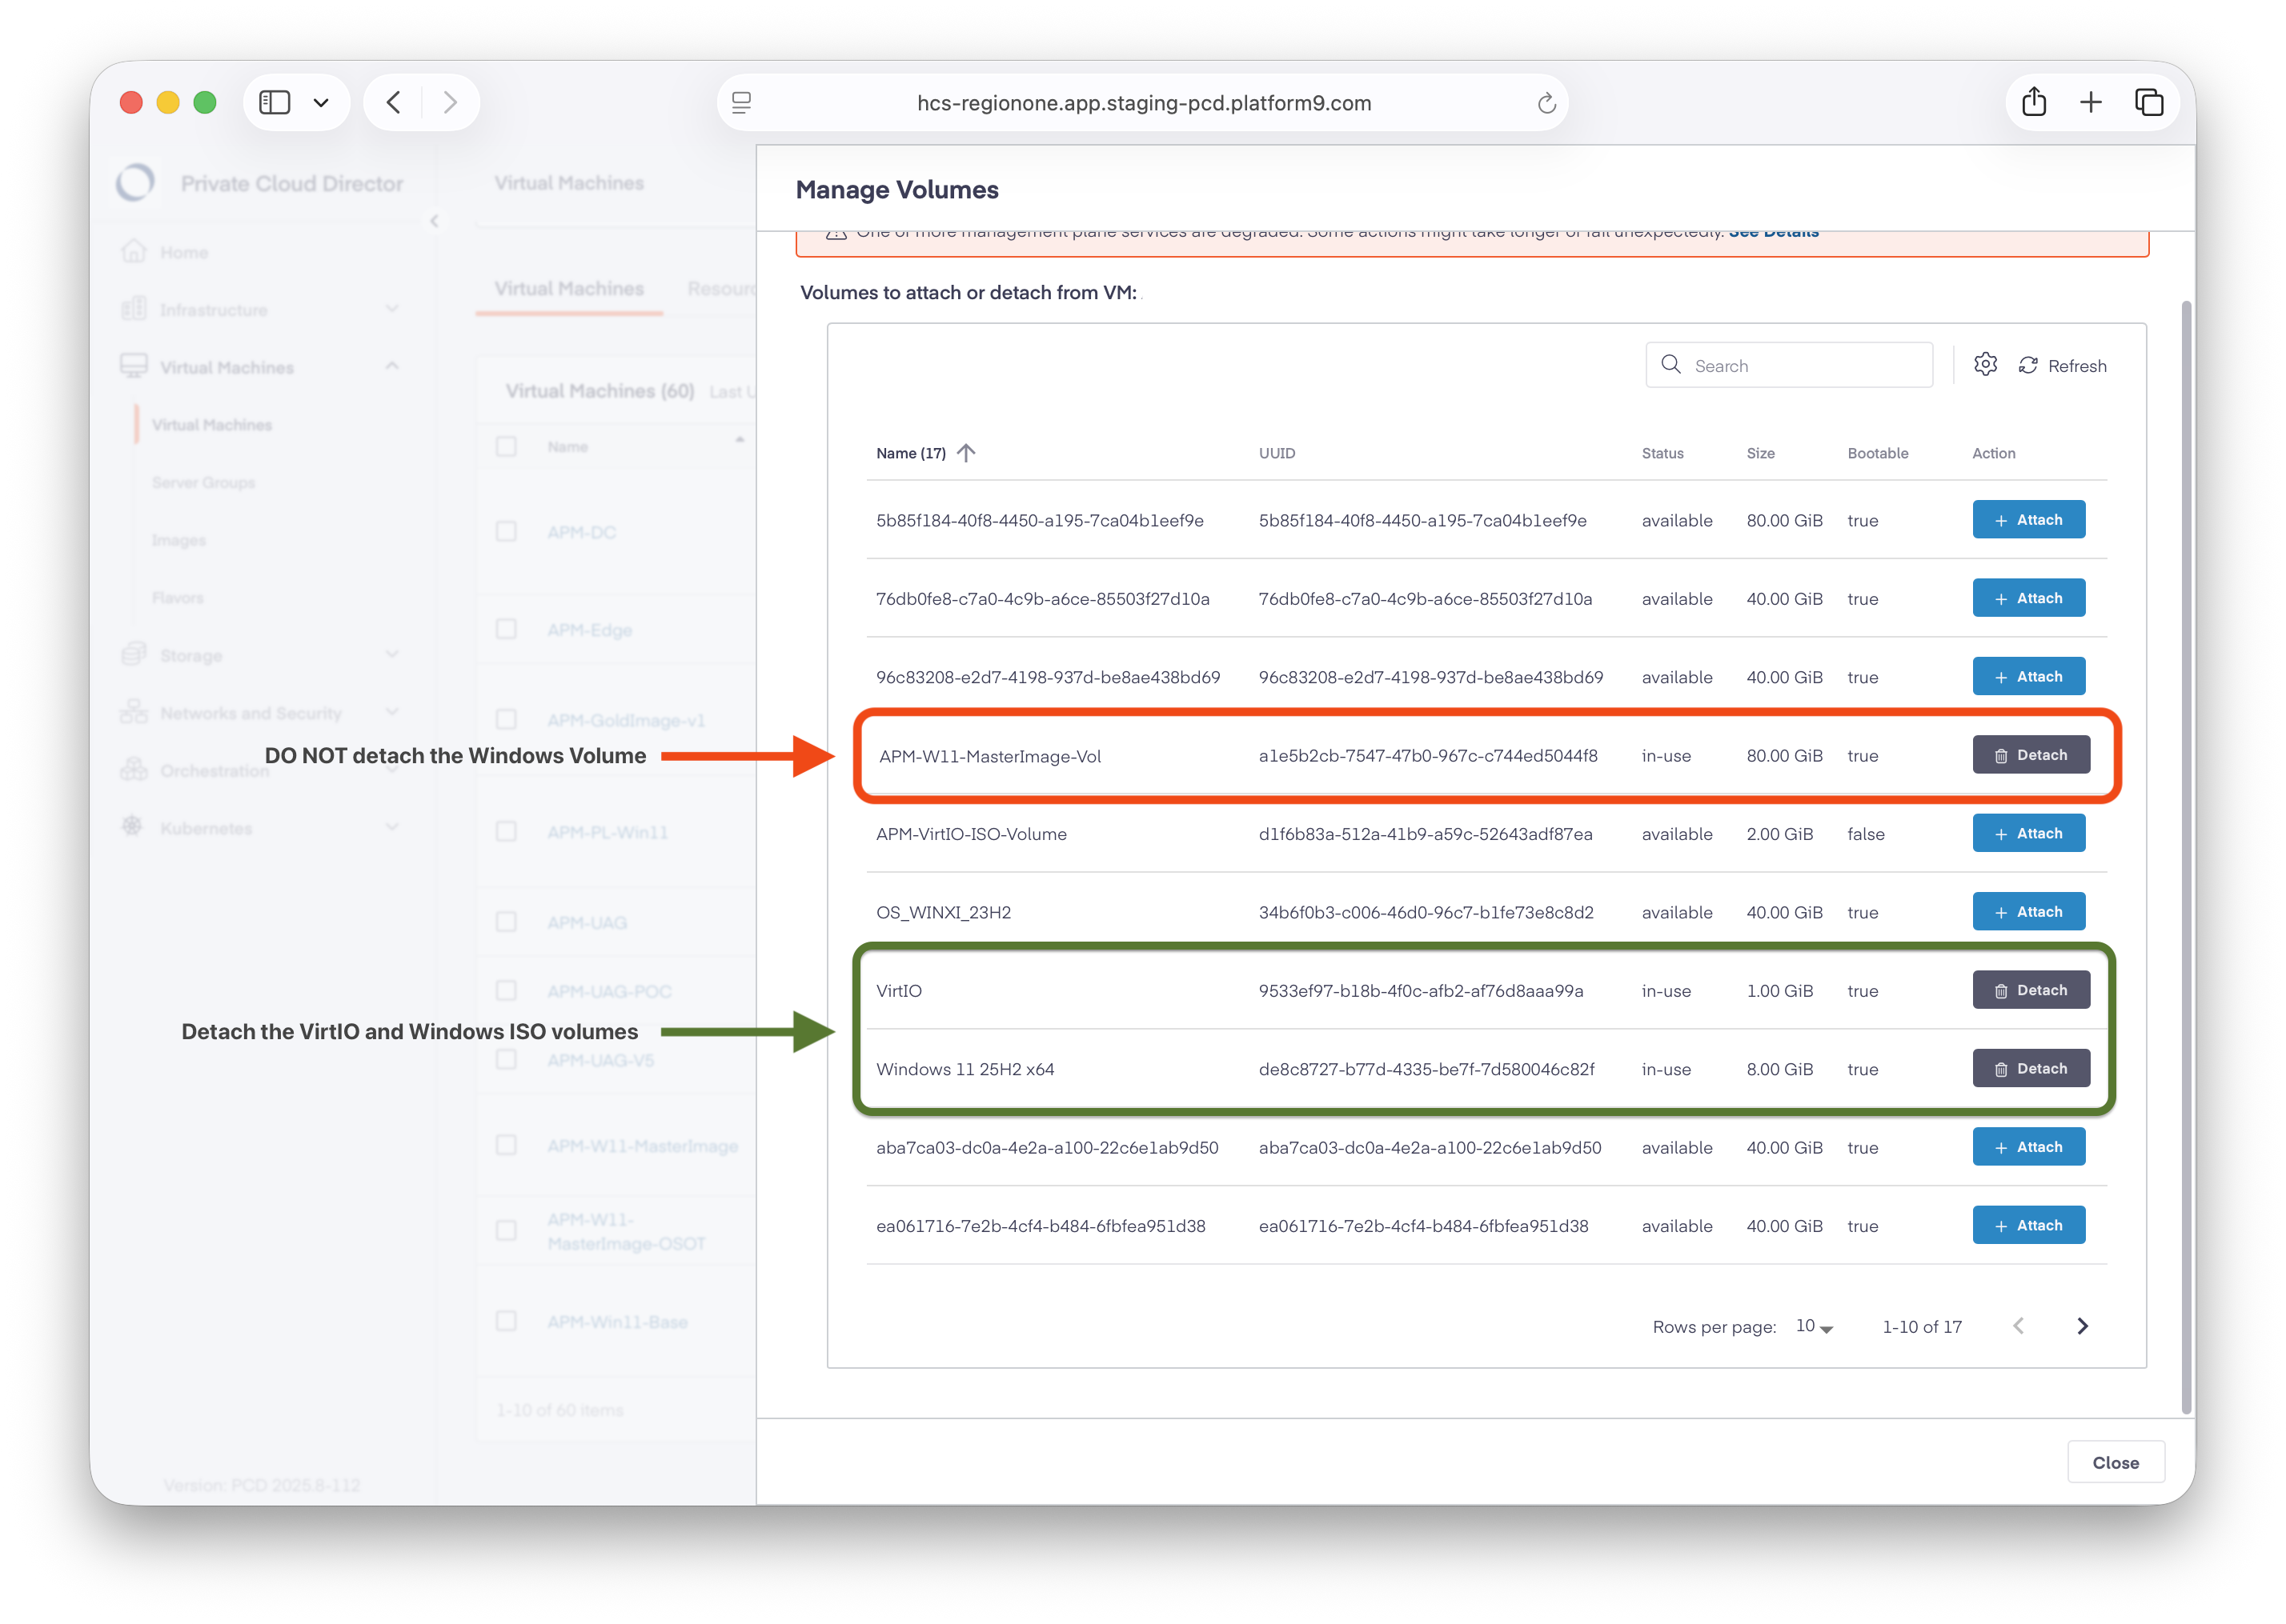The width and height of the screenshot is (2286, 1624).
Task: Expand the Kubernetes menu
Action: (392, 827)
